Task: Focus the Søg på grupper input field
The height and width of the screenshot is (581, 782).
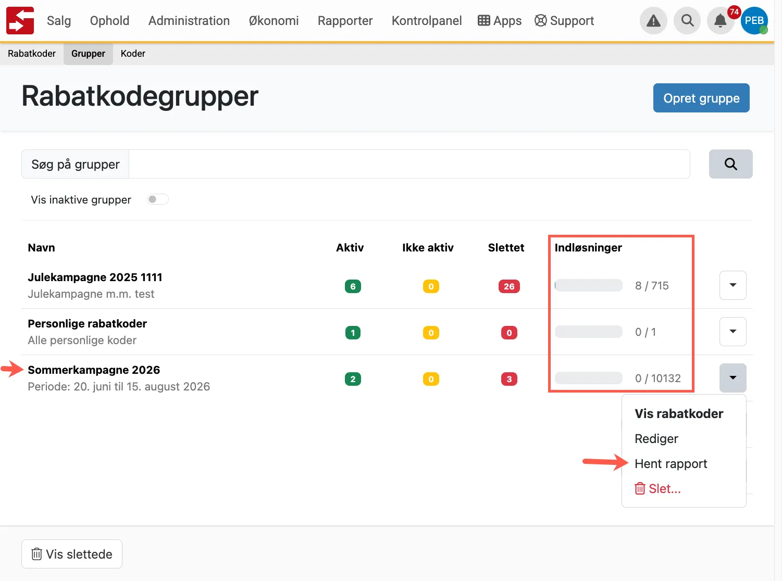Action: coord(409,164)
